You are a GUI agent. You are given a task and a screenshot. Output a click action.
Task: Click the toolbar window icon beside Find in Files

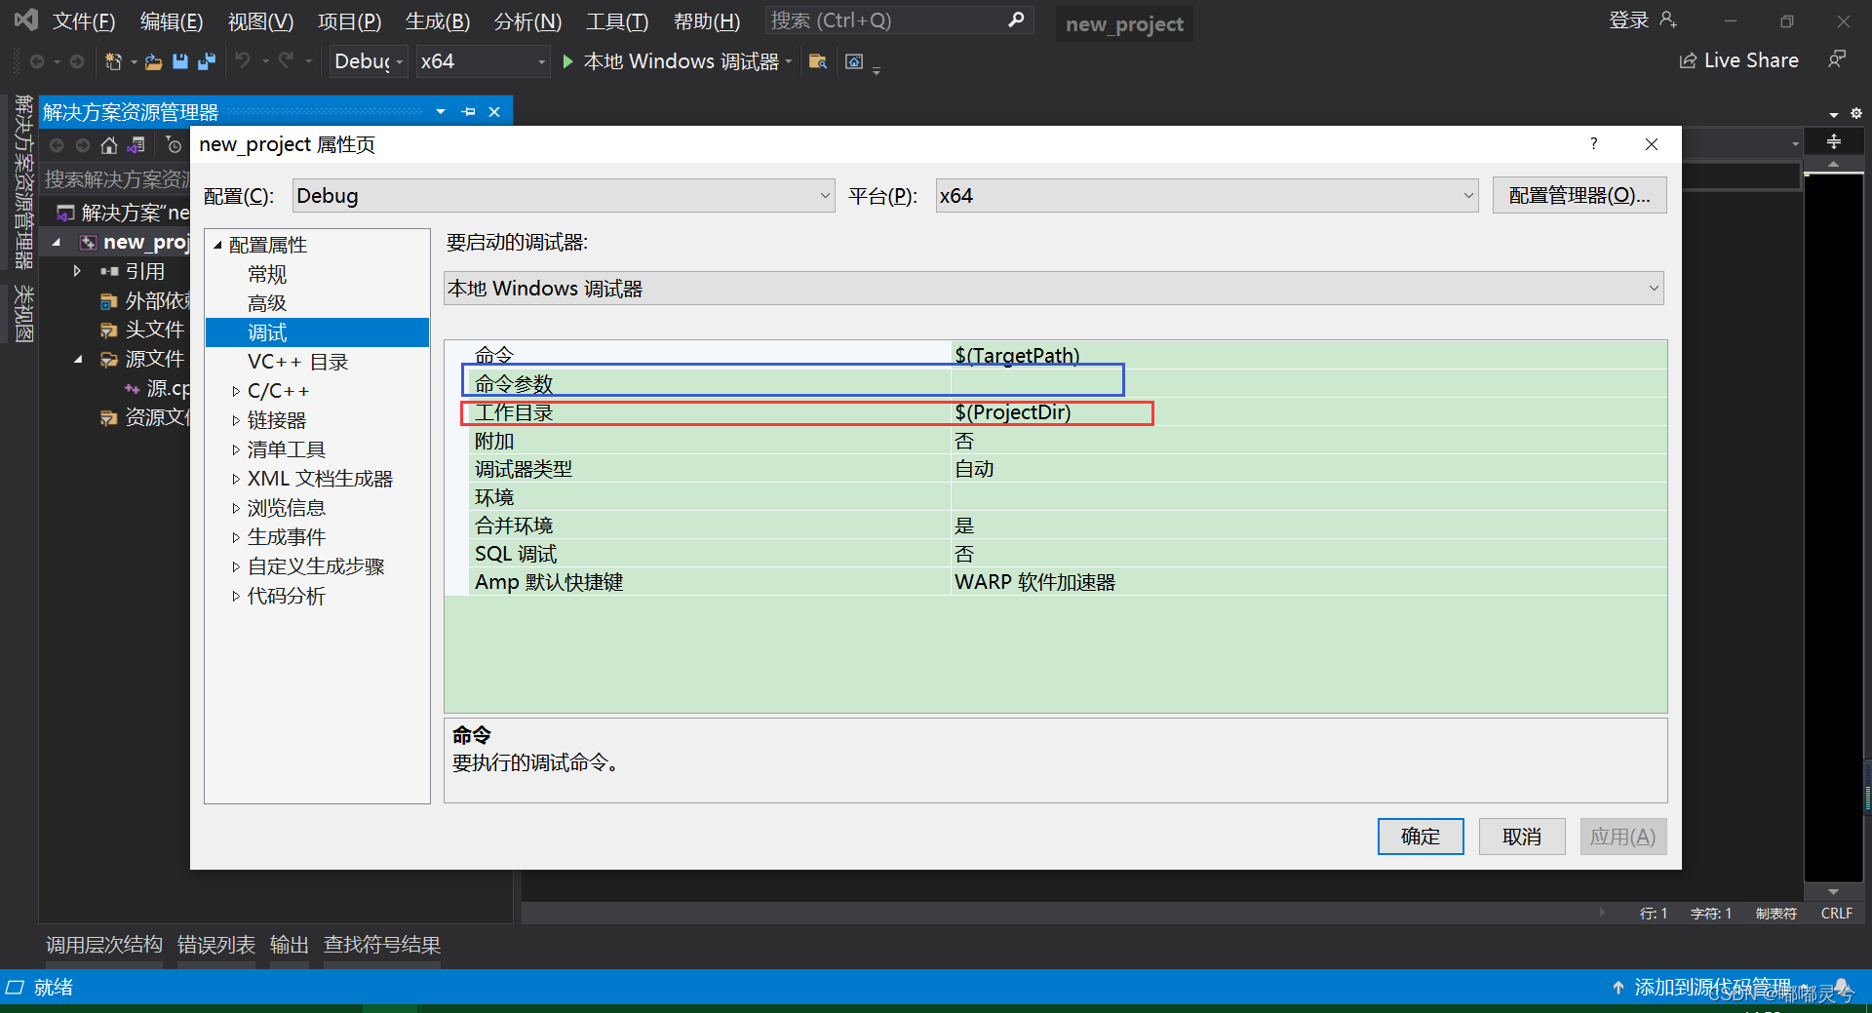pyautogui.click(x=854, y=61)
